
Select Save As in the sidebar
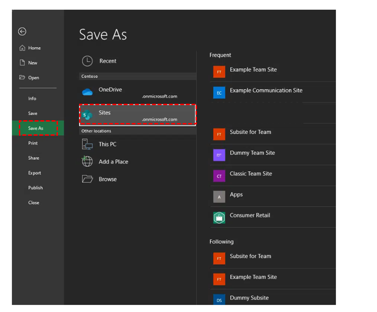click(x=36, y=128)
